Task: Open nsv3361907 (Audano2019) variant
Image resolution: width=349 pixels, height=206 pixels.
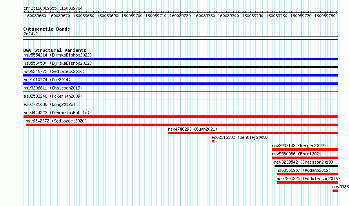Action: 304,170
